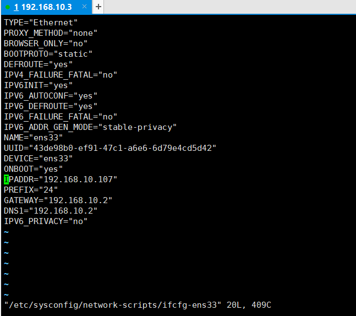Click the new session plus tab button
The height and width of the screenshot is (316, 356).
click(98, 7)
